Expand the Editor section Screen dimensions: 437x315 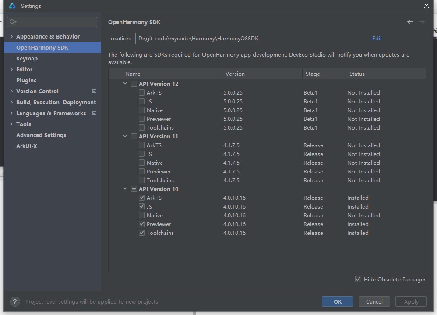11,69
